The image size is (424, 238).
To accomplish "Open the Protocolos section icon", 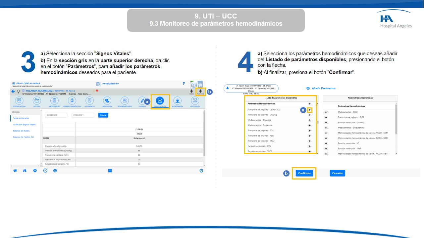I will point(195,100).
